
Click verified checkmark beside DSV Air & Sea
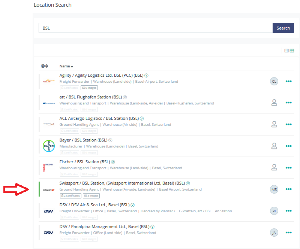click(x=133, y=205)
